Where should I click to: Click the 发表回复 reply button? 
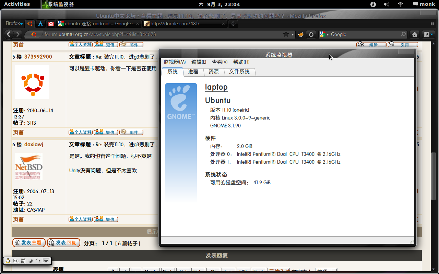point(63,242)
